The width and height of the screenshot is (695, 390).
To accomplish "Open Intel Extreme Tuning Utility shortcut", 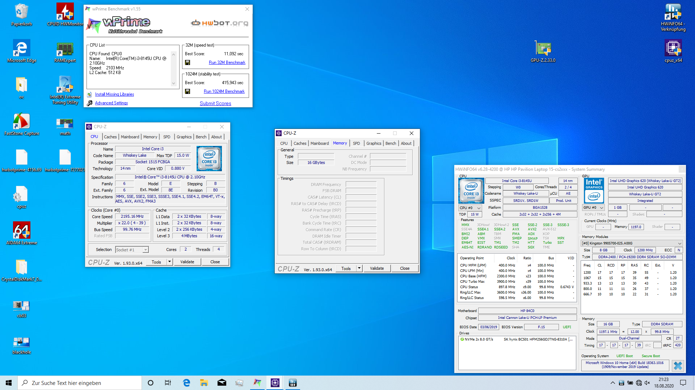I will pos(65,90).
